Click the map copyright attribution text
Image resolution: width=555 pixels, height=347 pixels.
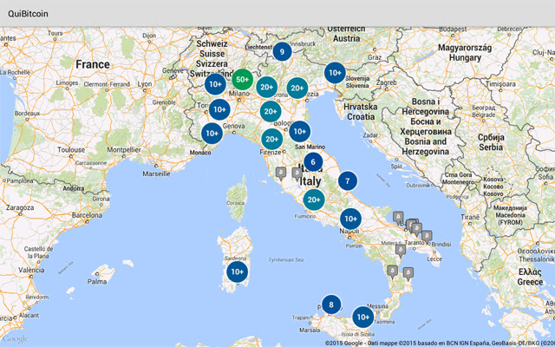(x=440, y=344)
